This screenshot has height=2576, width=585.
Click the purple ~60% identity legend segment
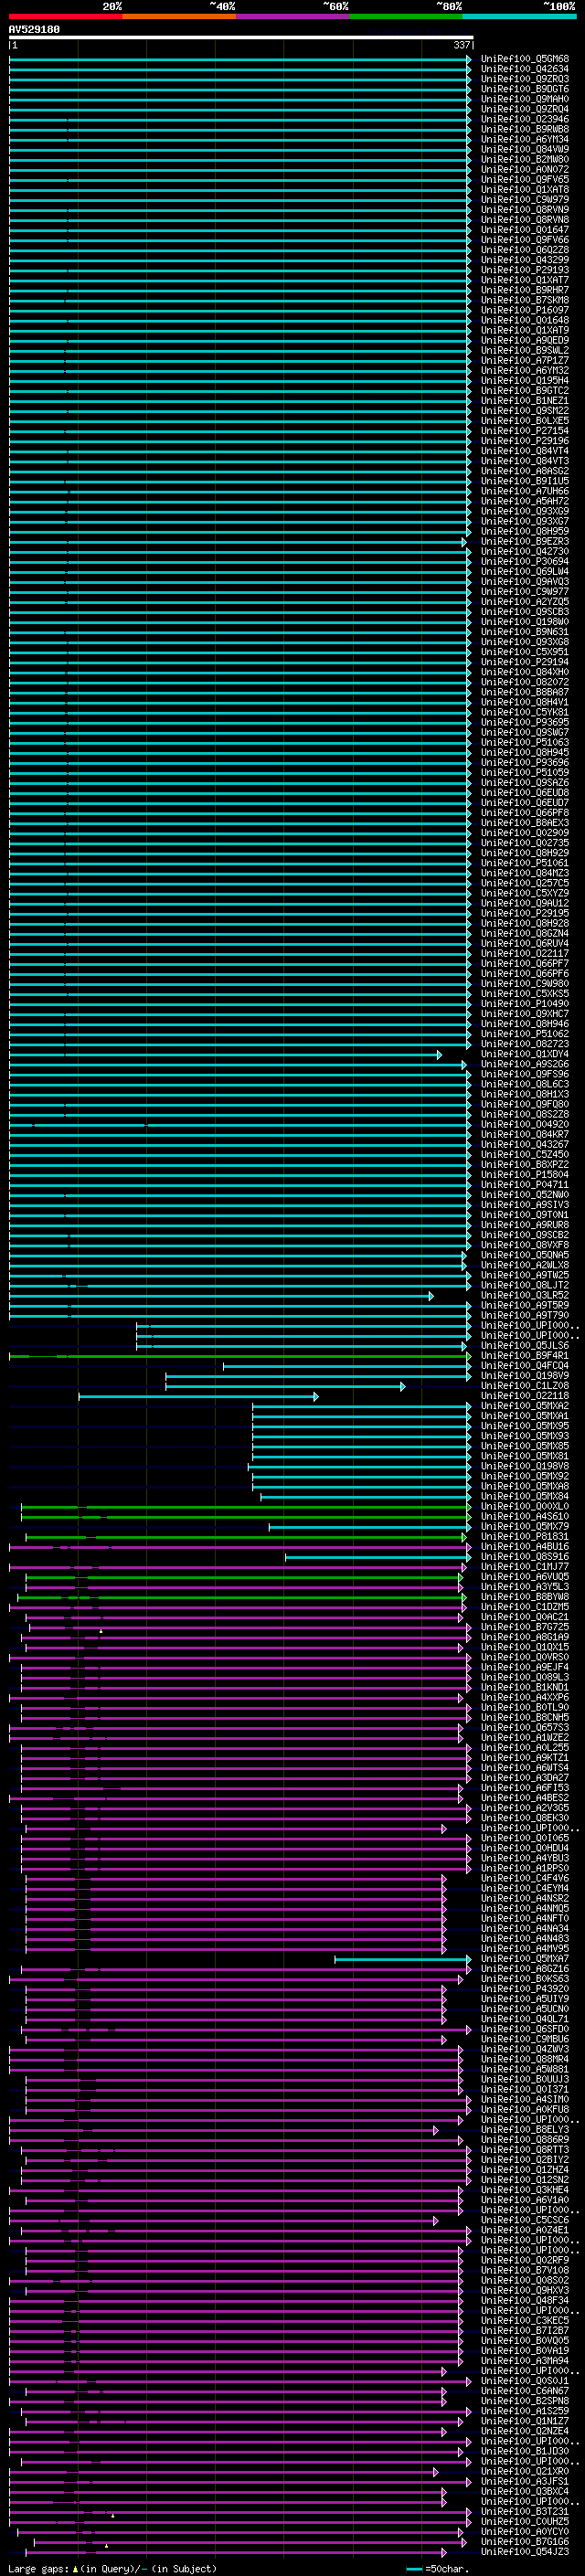pyautogui.click(x=293, y=16)
